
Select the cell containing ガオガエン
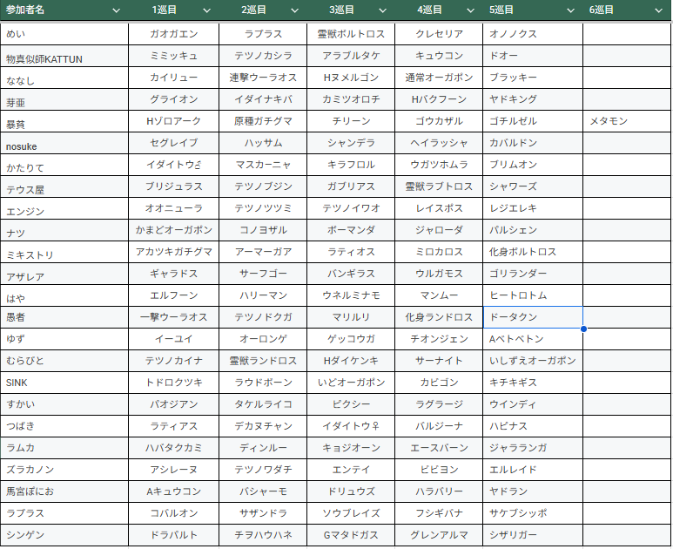pos(174,34)
